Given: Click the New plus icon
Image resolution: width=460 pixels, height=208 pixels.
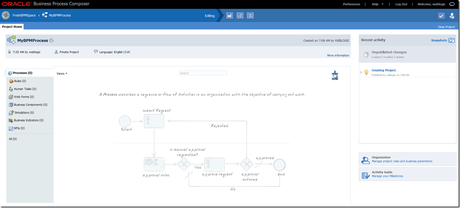Looking at the screenshot, I should (x=335, y=74).
